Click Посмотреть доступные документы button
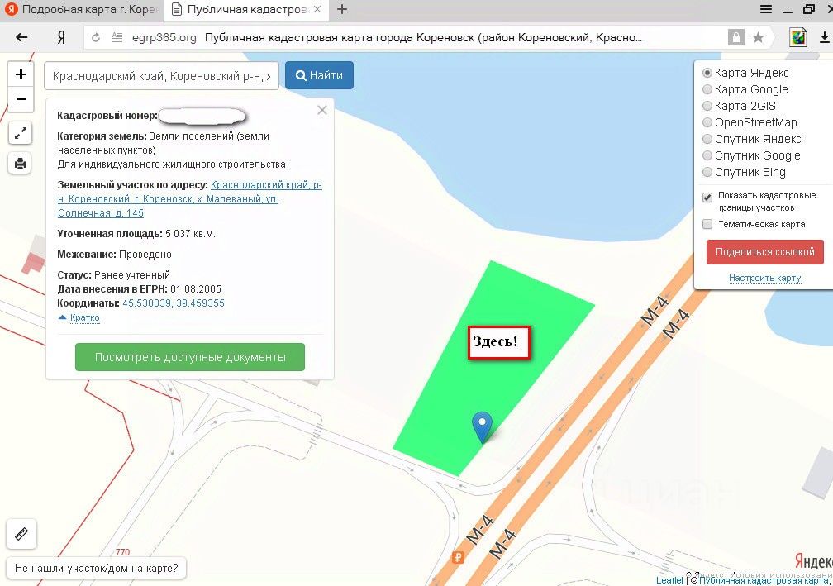 coord(190,357)
